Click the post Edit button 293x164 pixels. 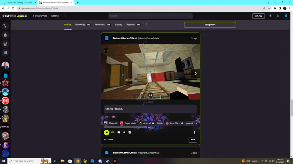pos(193,140)
